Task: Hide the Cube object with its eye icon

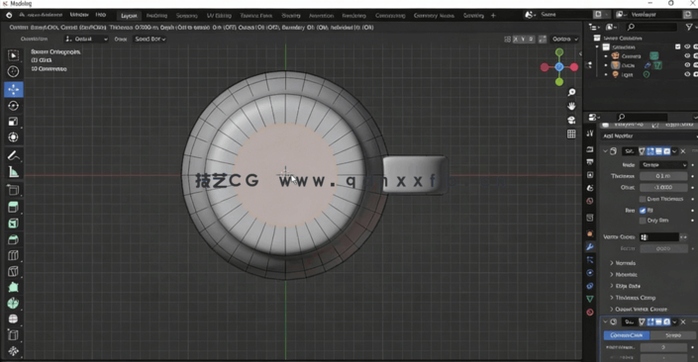Action: (x=687, y=65)
